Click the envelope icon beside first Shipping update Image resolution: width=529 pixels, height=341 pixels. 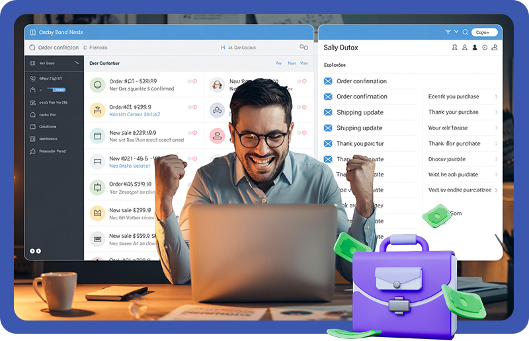327,112
